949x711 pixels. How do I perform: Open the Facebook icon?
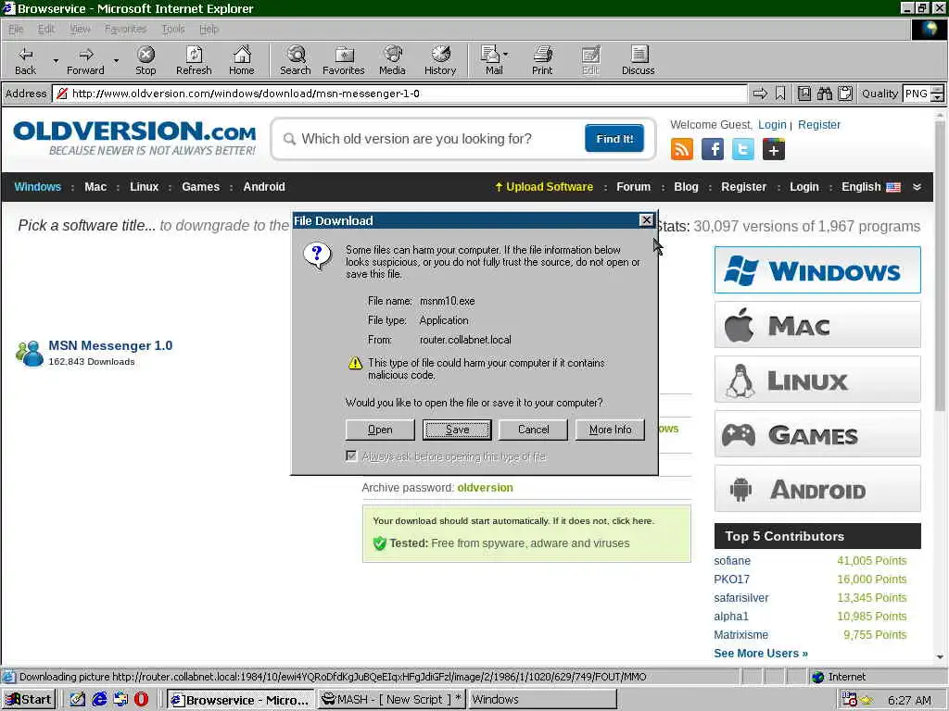pos(713,149)
